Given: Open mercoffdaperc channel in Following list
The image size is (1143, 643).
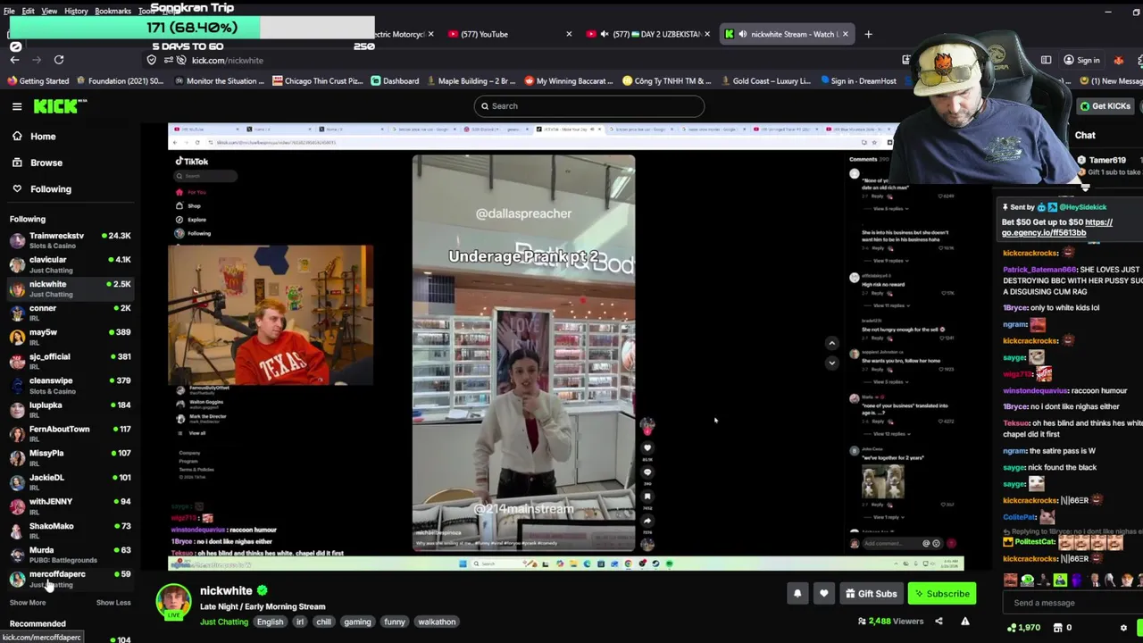Looking at the screenshot, I should click(70, 579).
